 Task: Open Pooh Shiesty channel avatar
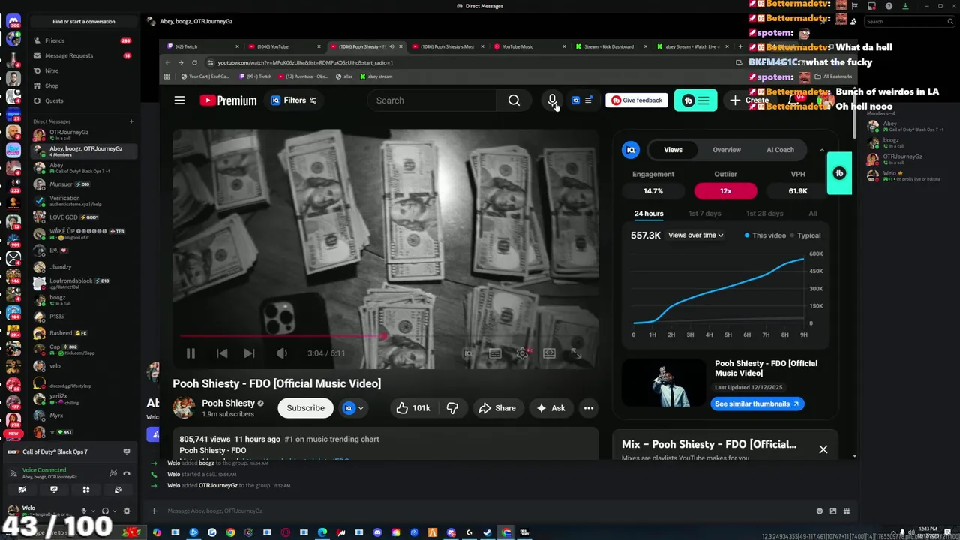point(184,408)
